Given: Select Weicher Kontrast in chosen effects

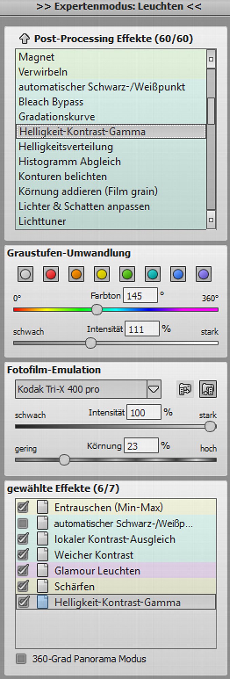Looking at the screenshot, I should 94,555.
